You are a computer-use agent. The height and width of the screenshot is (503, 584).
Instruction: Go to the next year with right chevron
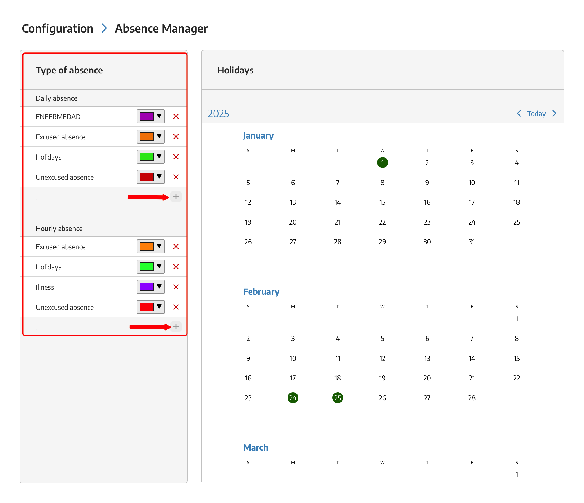(554, 113)
